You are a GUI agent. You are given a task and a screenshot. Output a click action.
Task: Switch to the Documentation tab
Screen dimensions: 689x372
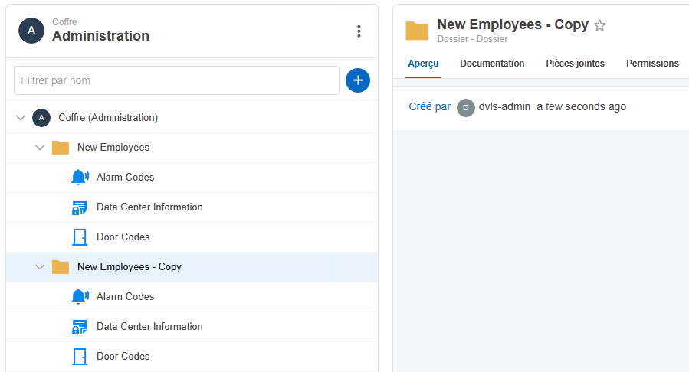(x=492, y=64)
